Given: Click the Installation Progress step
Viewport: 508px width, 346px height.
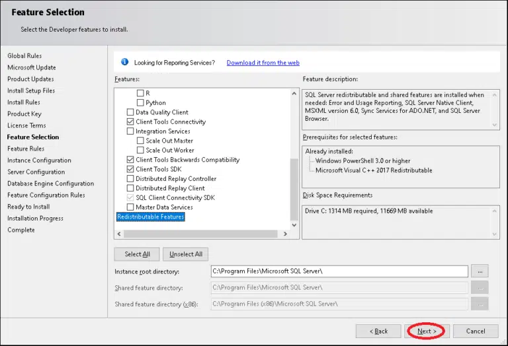Looking at the screenshot, I should click(x=35, y=219).
